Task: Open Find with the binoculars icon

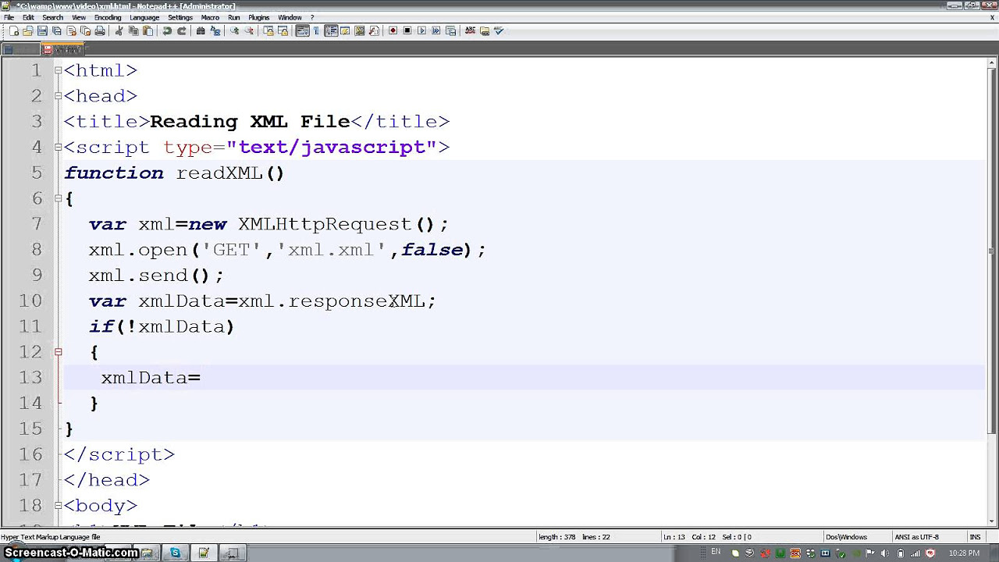Action: 201,31
